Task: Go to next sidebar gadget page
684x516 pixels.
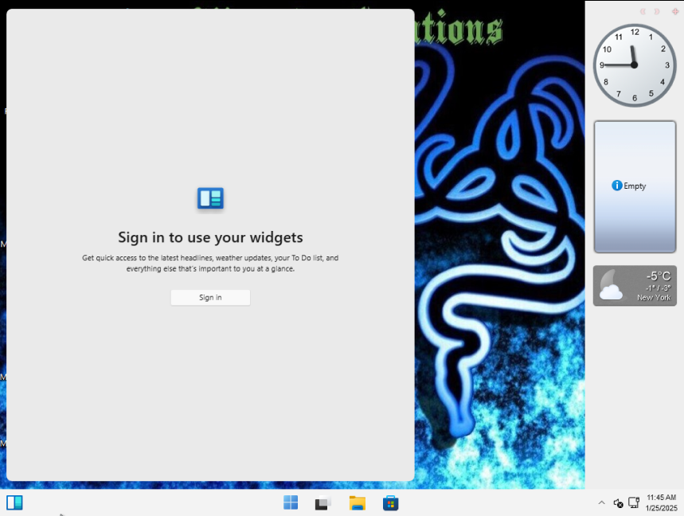Action: click(x=656, y=12)
